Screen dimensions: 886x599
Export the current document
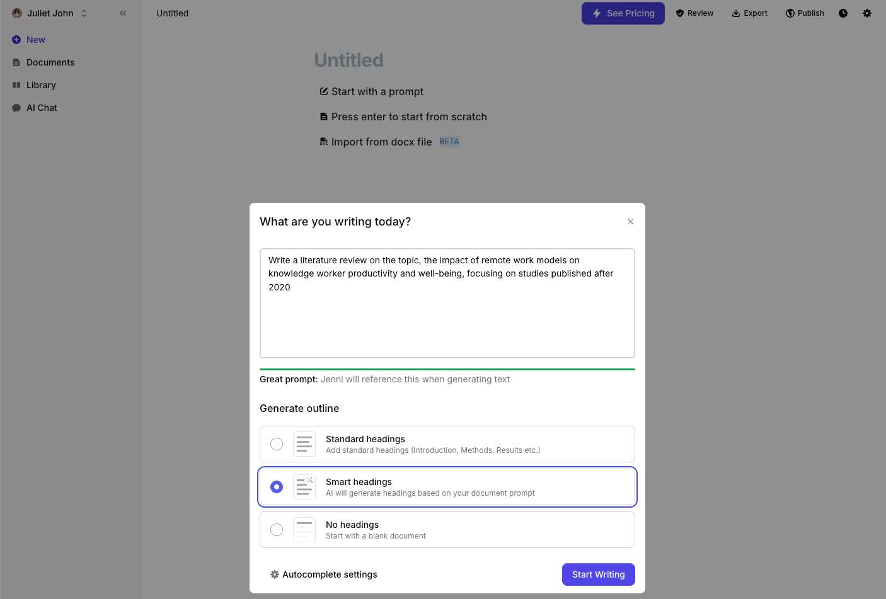point(749,13)
